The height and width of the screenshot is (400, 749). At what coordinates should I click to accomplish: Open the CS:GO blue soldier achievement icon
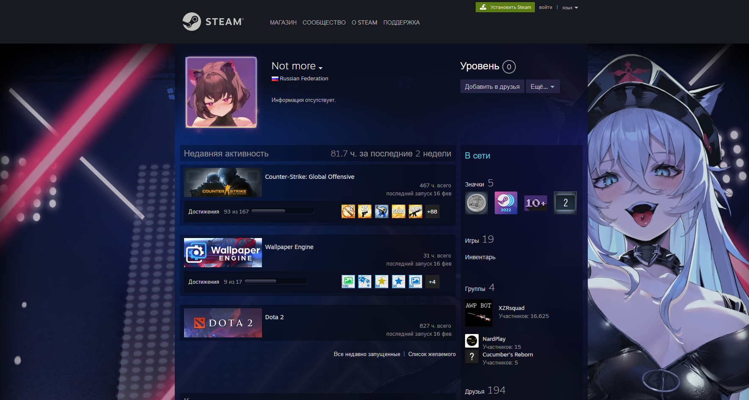382,211
